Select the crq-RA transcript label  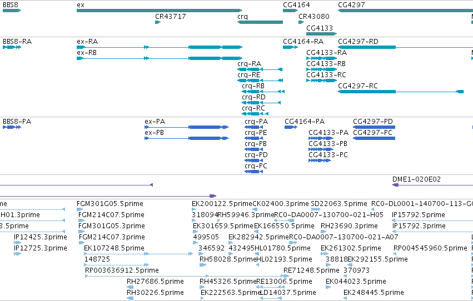pos(249,64)
